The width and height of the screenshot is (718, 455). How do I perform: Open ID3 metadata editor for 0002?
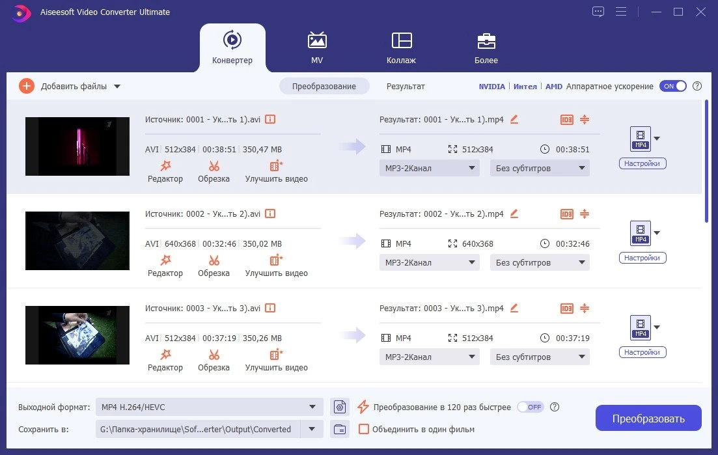[567, 214]
